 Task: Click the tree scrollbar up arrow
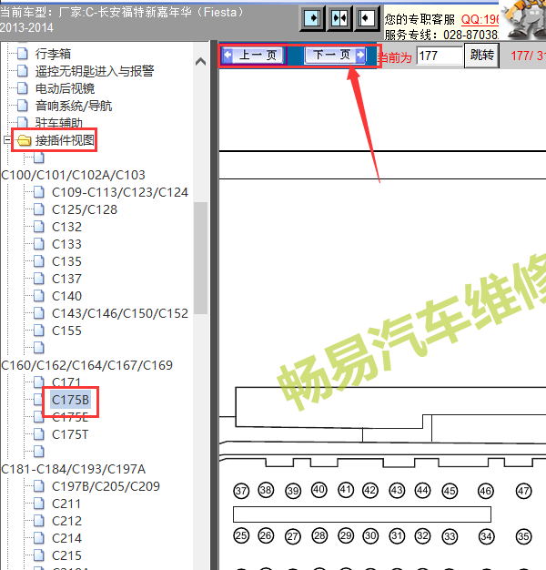pyautogui.click(x=200, y=61)
